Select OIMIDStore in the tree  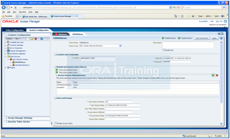[20, 62]
